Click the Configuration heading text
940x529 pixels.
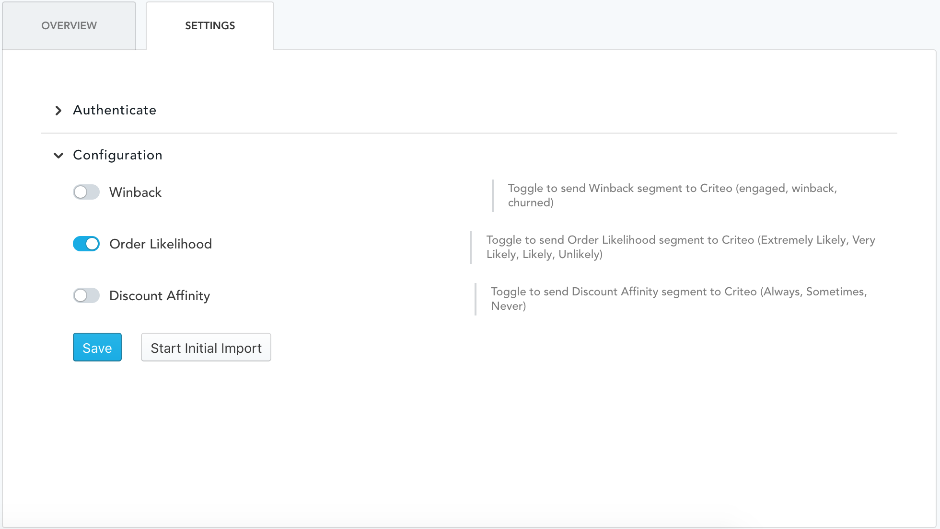pyautogui.click(x=117, y=155)
